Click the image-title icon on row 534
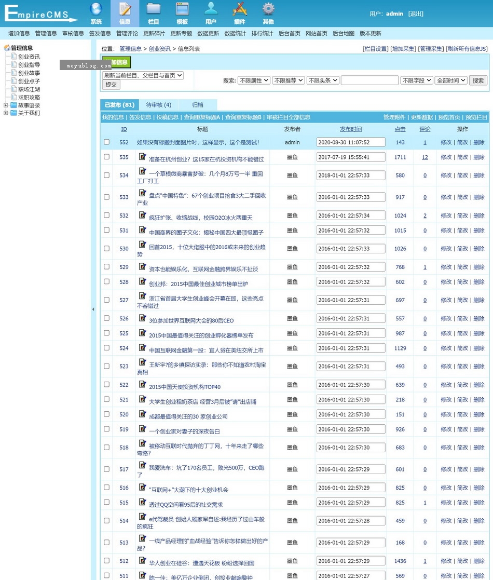Image resolution: width=493 pixels, height=580 pixels. coord(142,171)
